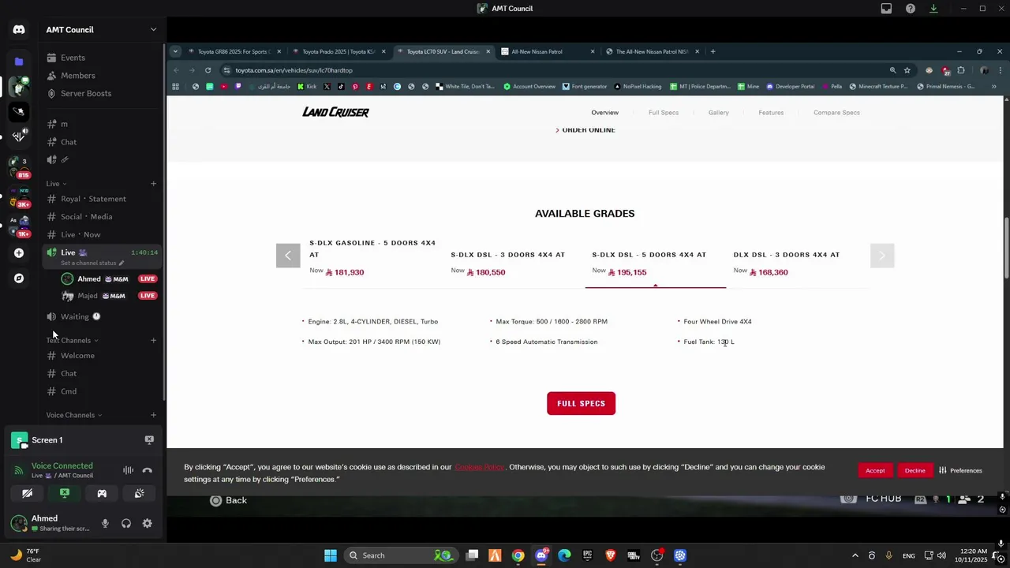Go back in the shared browser
Viewport: 1010px width, 568px height.
tap(176, 70)
